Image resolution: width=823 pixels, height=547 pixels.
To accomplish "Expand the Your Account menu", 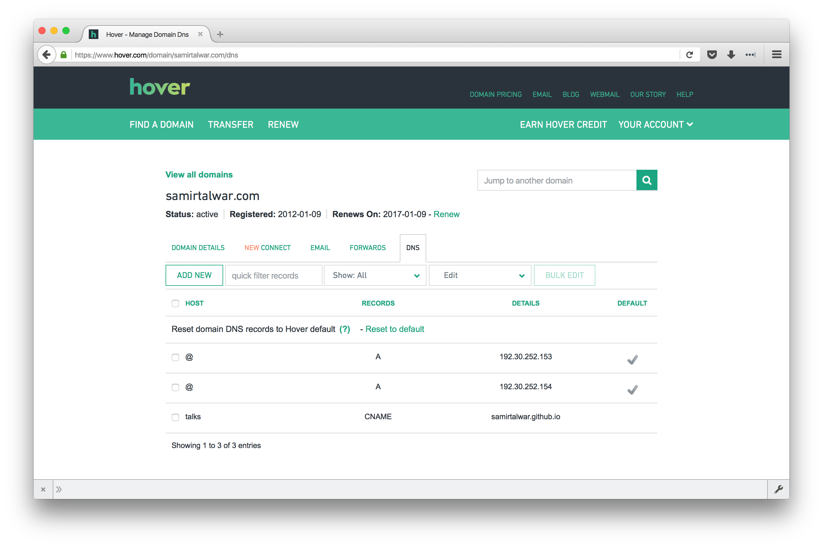I will pos(655,124).
